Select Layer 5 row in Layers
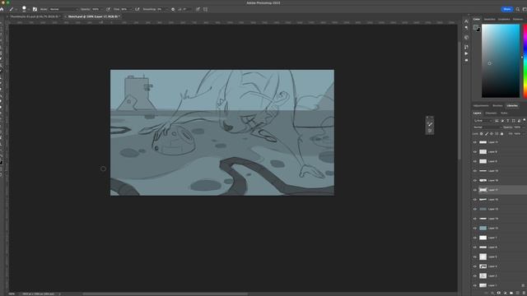Image resolution: width=527 pixels, height=296 pixels. coord(499,257)
